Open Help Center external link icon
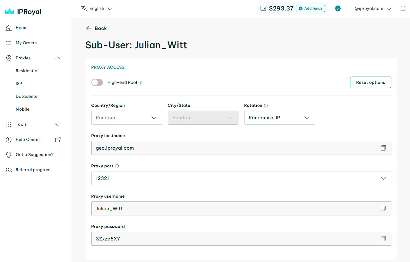The image size is (410, 262). (x=58, y=139)
